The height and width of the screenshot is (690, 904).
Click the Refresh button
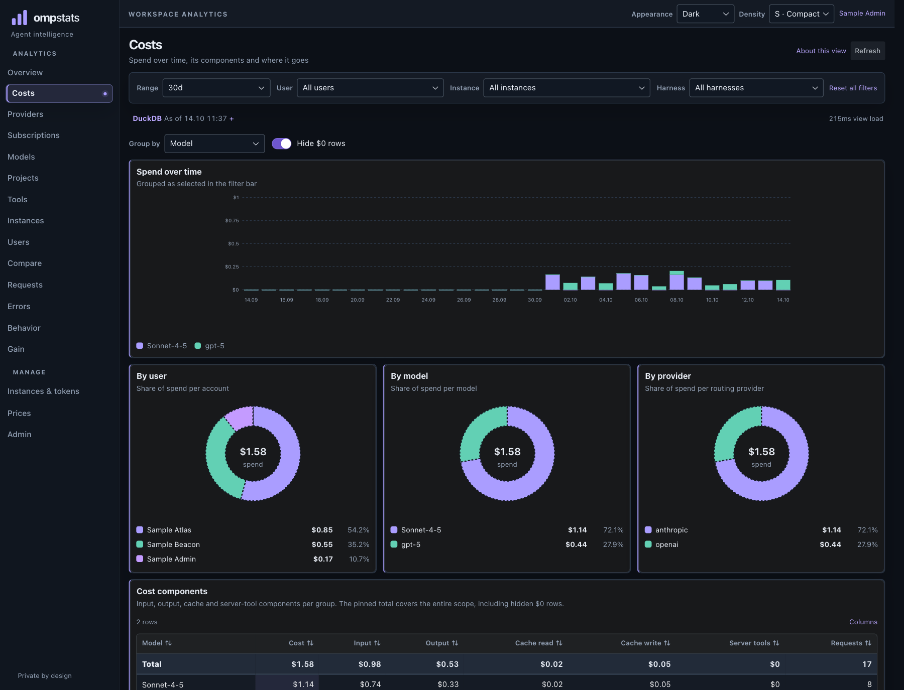[867, 51]
